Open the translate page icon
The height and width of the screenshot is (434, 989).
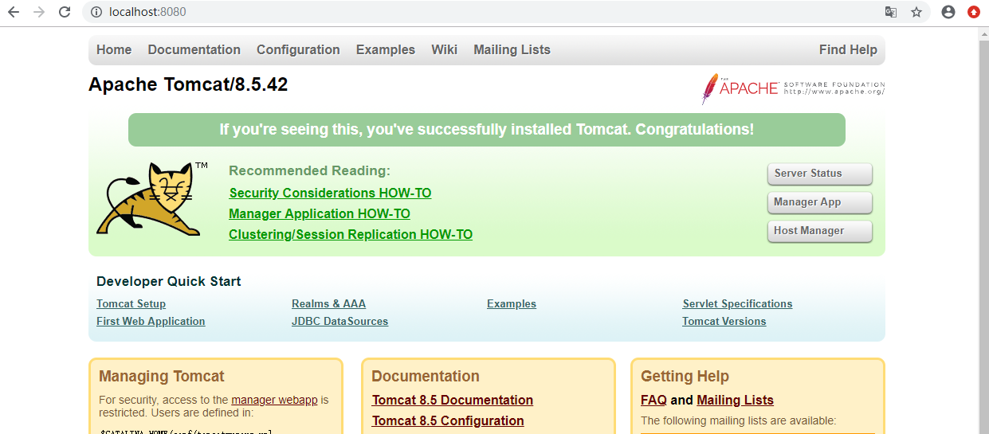tap(891, 12)
